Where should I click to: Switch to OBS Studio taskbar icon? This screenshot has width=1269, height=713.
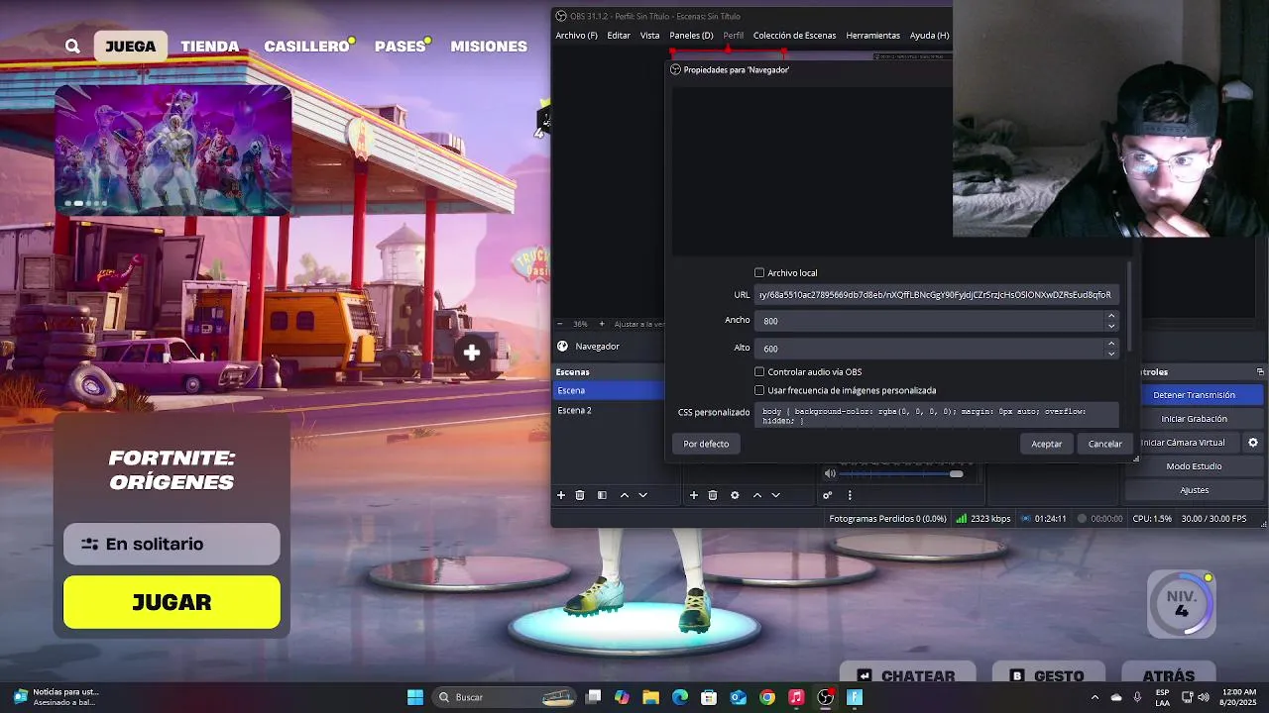point(825,697)
